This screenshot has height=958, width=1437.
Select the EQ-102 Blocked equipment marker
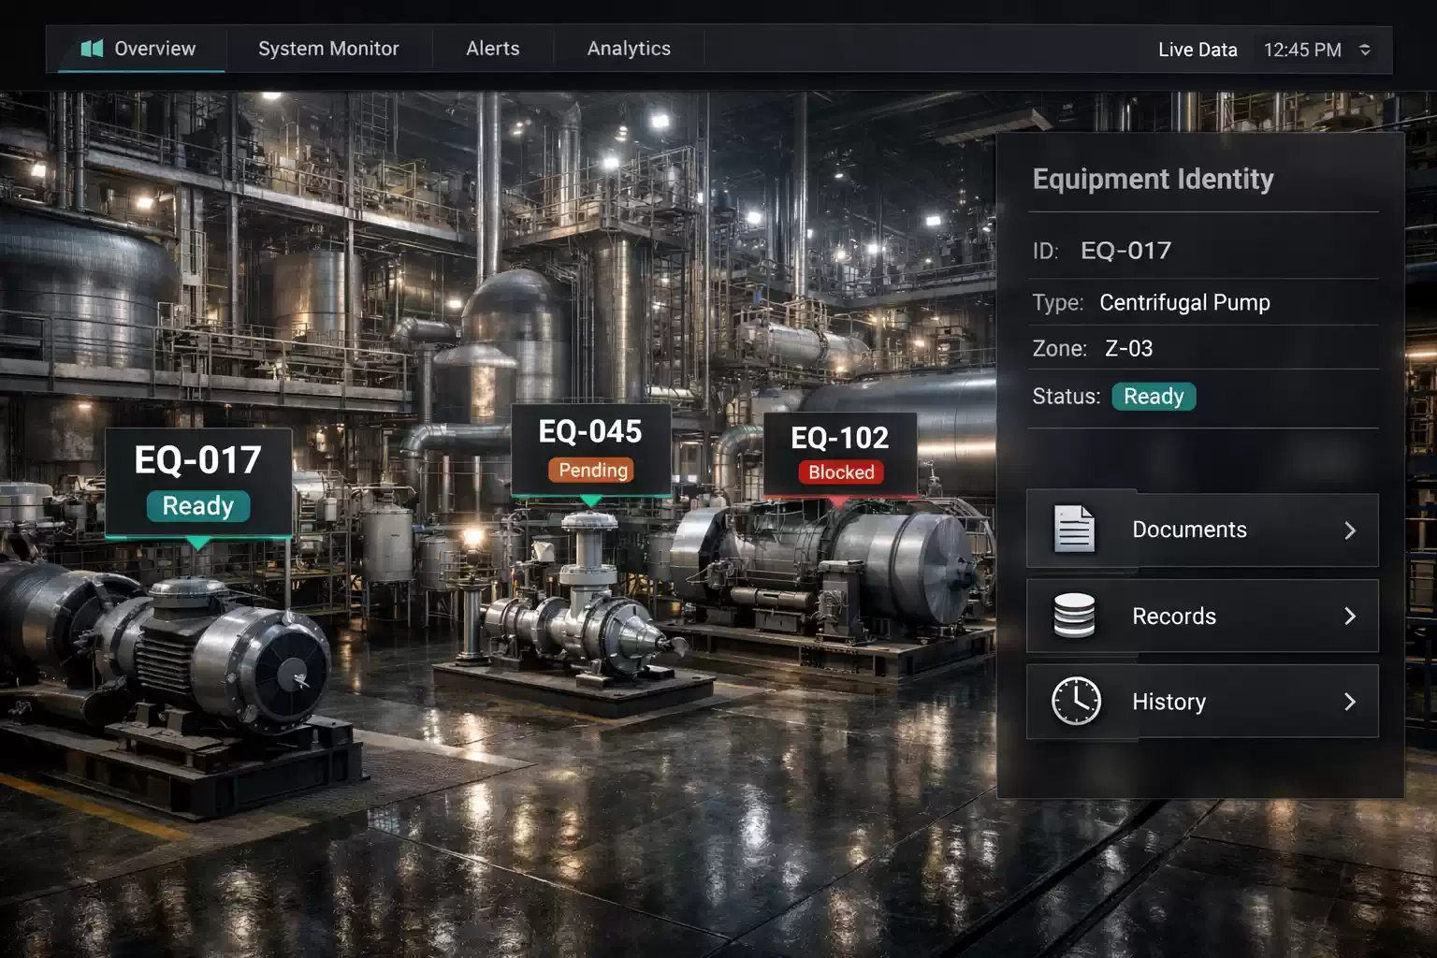coord(839,454)
